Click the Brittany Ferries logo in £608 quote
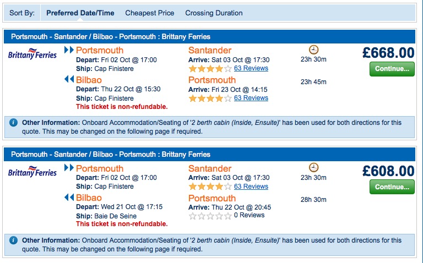Image resolution: width=423 pixels, height=263 pixels. (x=32, y=172)
